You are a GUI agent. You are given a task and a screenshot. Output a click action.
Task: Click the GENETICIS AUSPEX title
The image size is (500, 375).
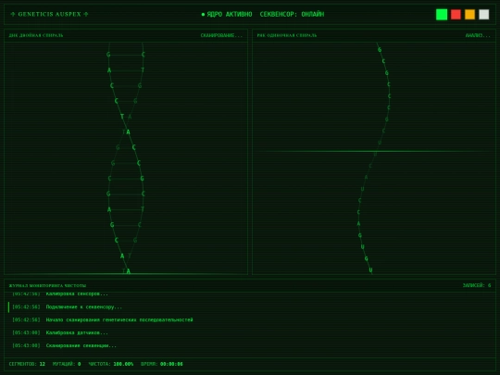point(49,14)
